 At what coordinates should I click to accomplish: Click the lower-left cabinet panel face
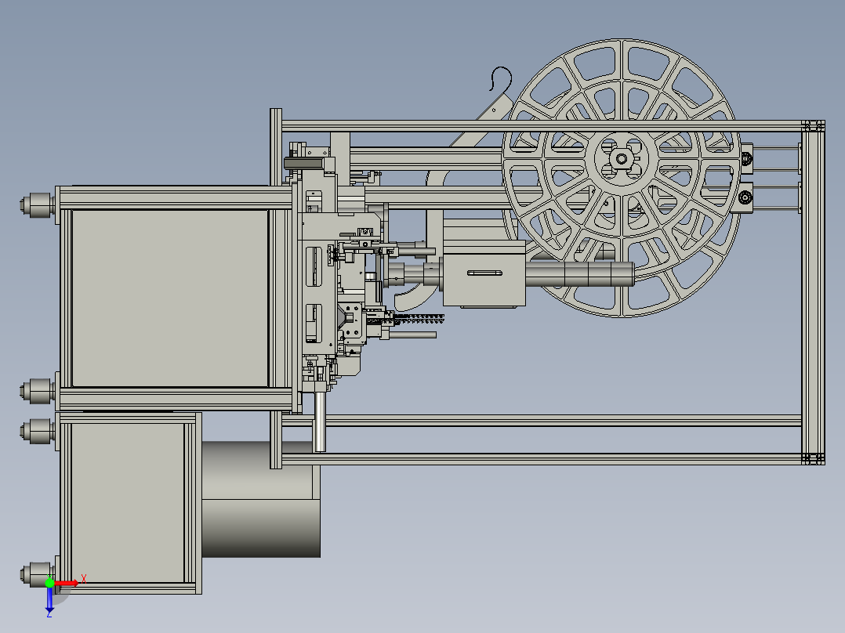(x=128, y=503)
